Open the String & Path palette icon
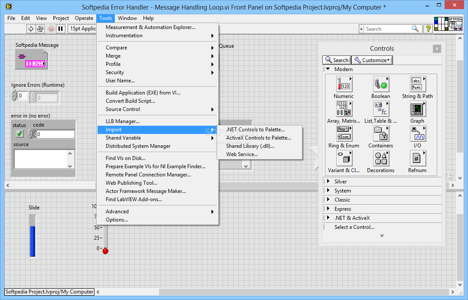Viewport: 468px width, 300px height. tap(418, 84)
